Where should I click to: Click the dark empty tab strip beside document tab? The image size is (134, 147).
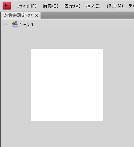(87, 16)
